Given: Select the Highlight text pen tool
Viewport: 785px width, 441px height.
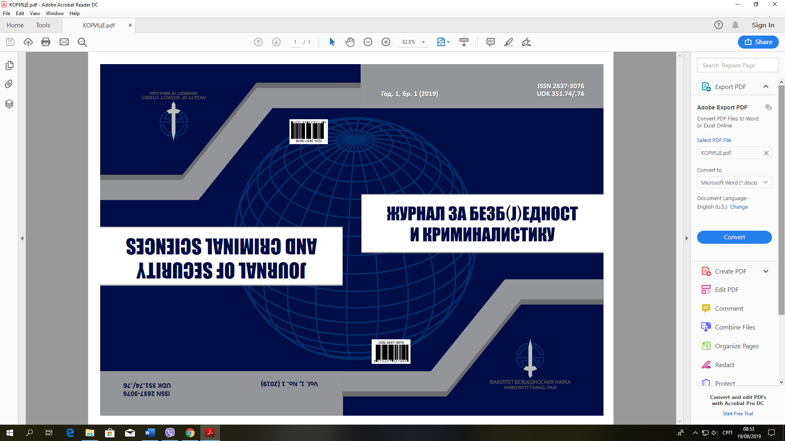Looking at the screenshot, I should [508, 42].
